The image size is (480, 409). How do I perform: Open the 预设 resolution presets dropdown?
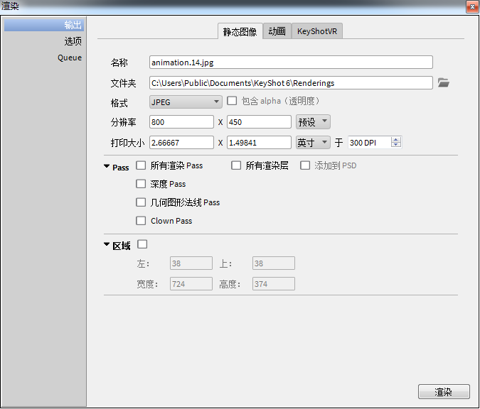pos(311,122)
